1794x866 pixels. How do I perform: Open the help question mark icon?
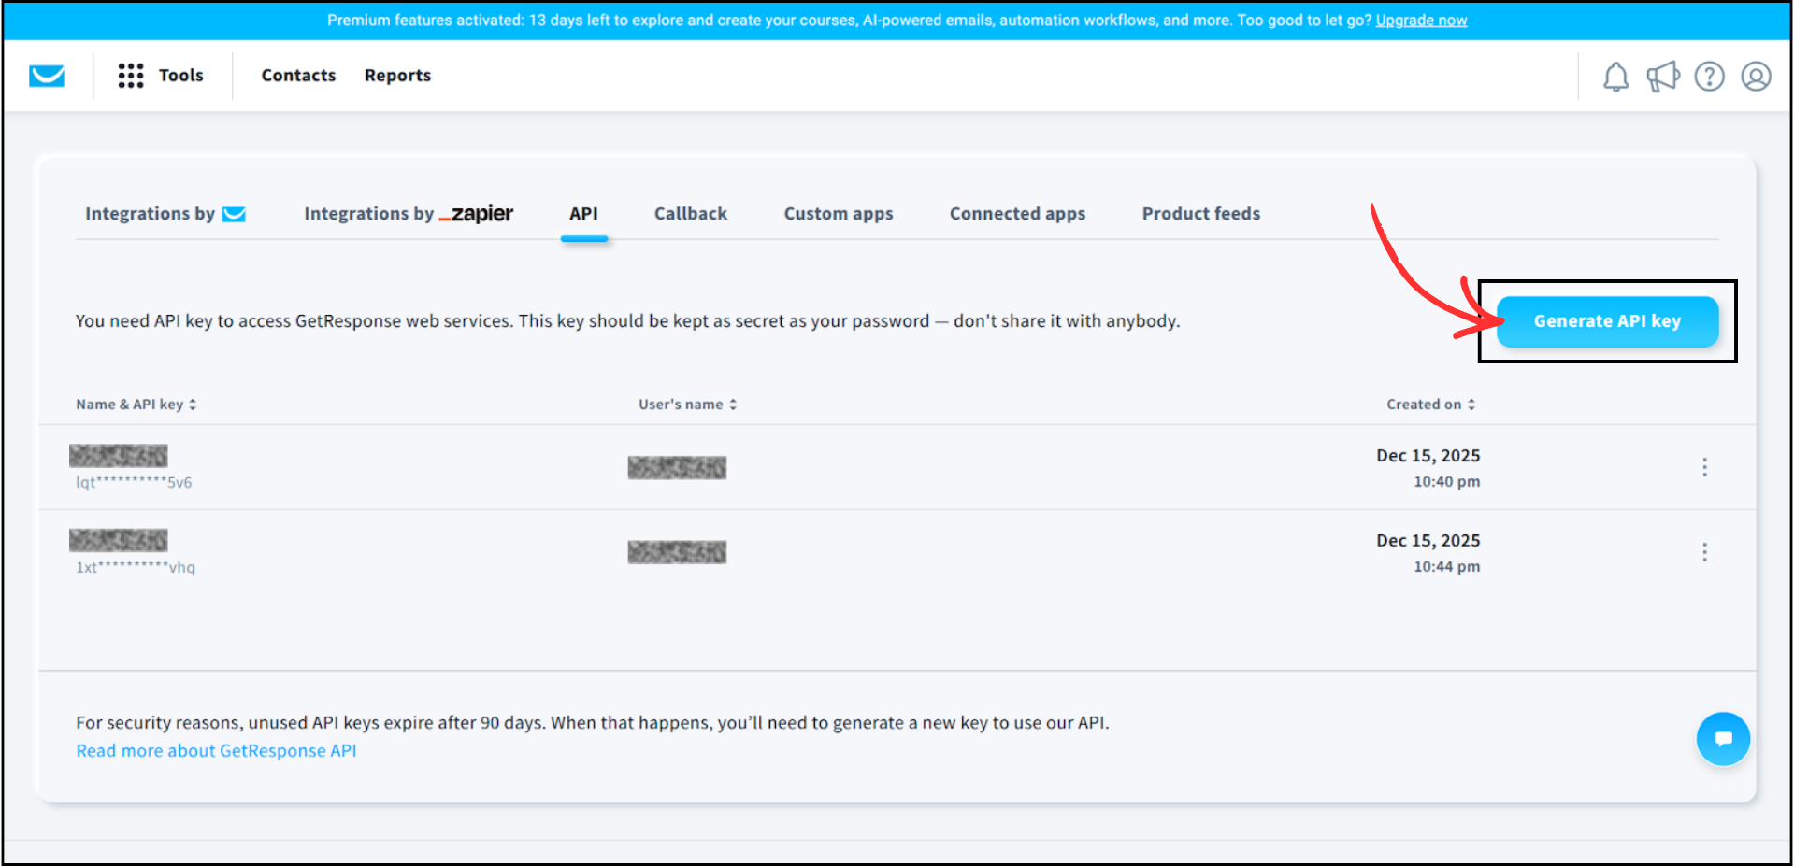pyautogui.click(x=1710, y=77)
